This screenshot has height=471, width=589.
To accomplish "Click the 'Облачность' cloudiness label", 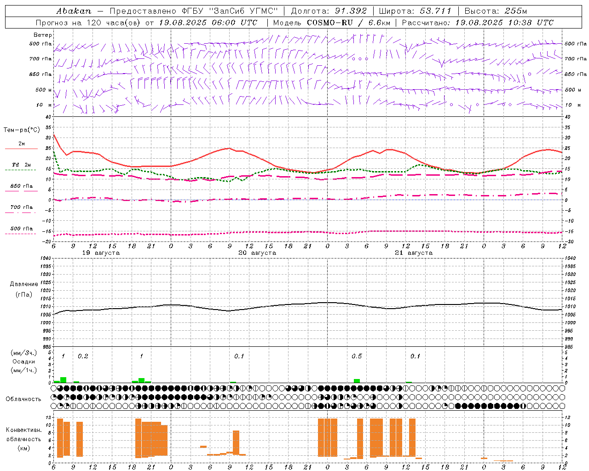I will [23, 399].
